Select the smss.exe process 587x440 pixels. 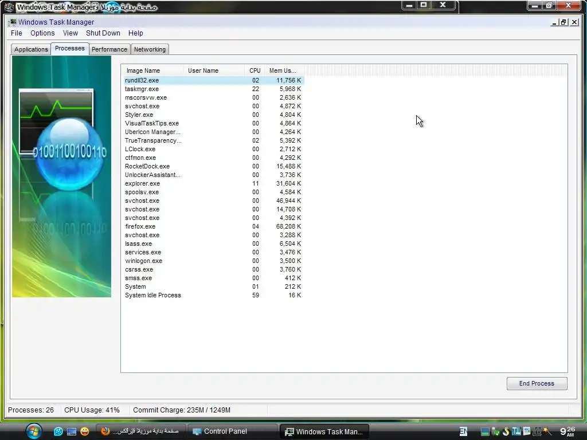pos(214,278)
